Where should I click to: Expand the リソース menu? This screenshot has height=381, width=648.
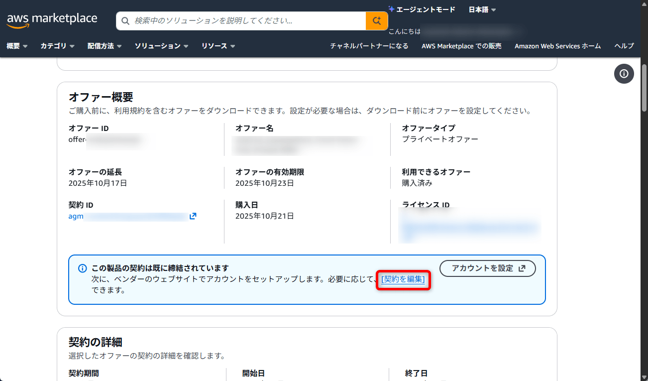tap(218, 46)
